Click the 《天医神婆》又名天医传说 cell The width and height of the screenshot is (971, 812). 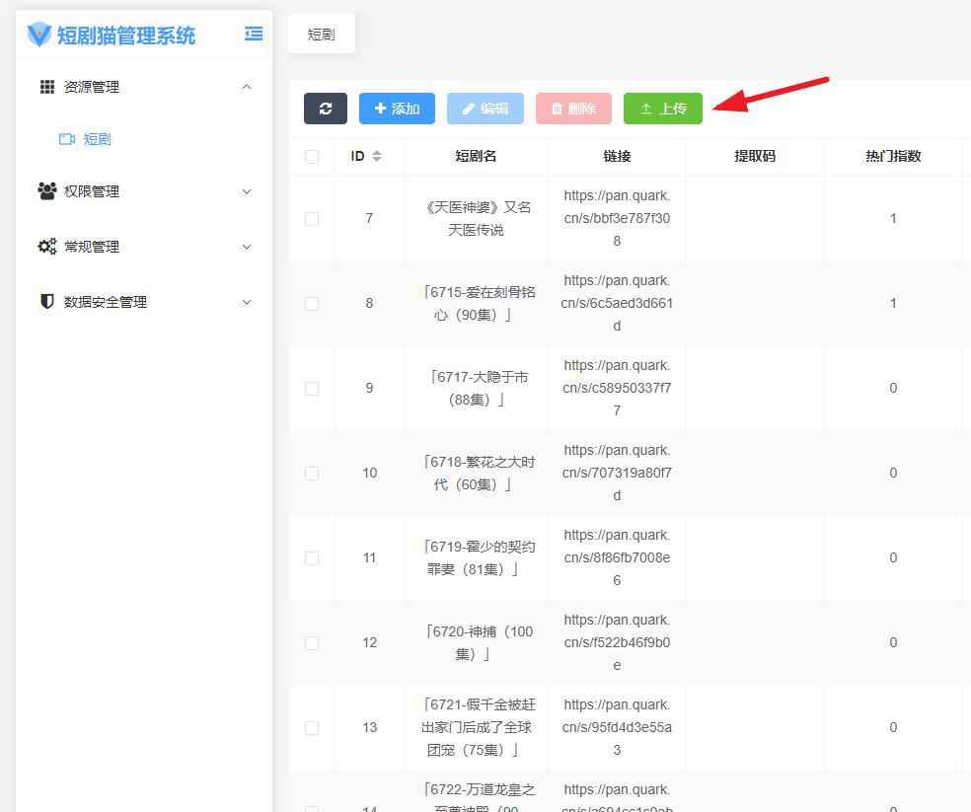tap(477, 219)
